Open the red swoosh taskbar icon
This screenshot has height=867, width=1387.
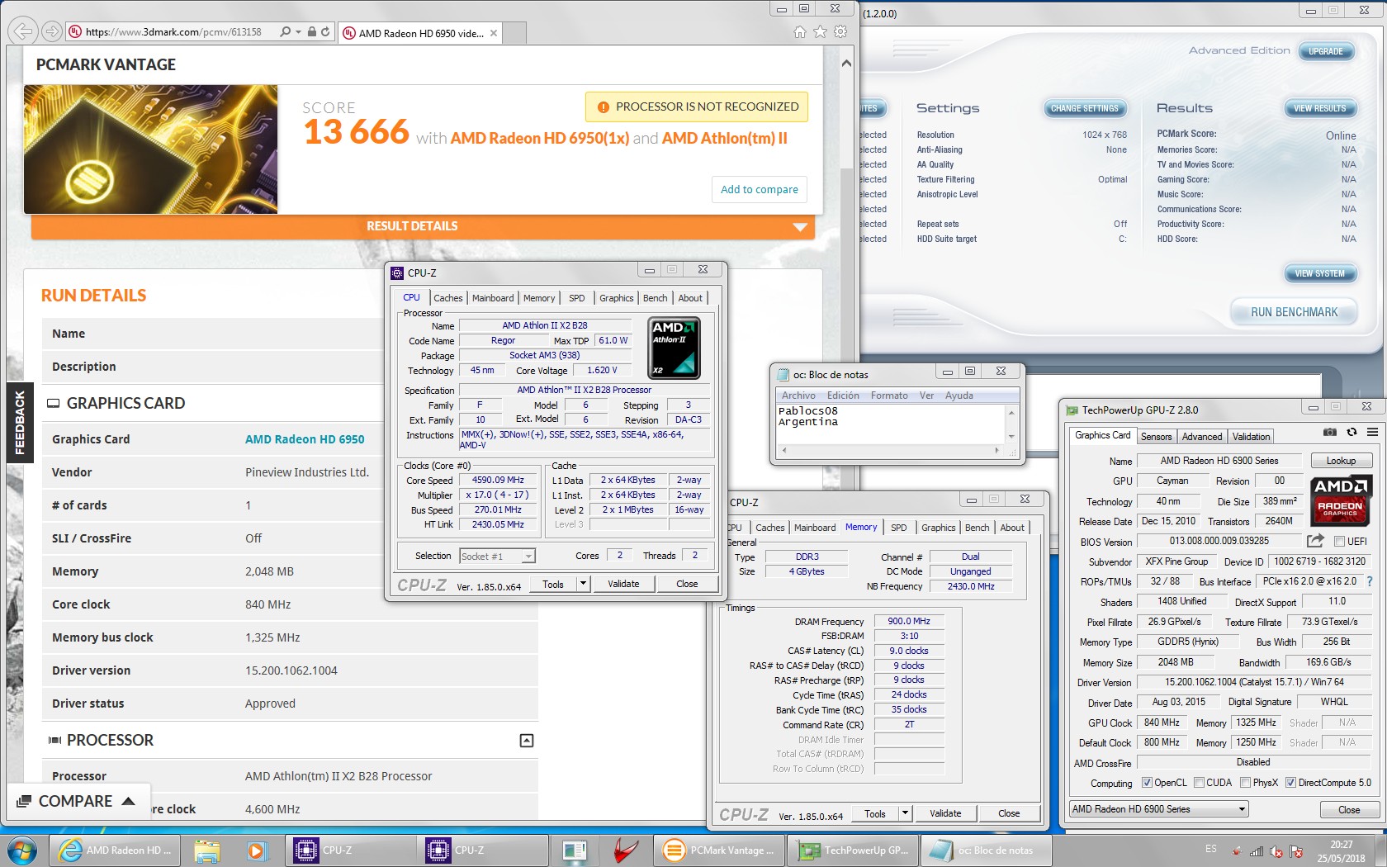click(x=625, y=850)
